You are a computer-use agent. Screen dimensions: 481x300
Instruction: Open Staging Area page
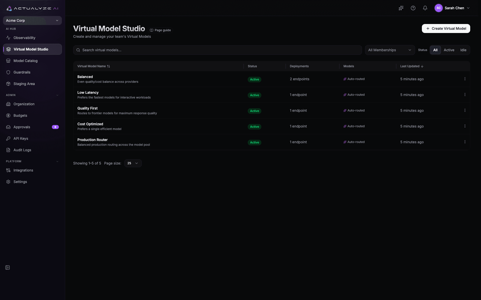pyautogui.click(x=32, y=84)
